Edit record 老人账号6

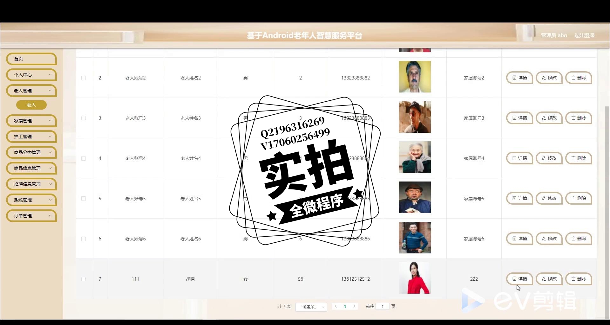point(549,239)
